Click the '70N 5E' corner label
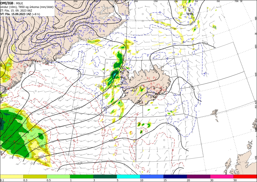257x182 pixels. (x=238, y=1)
